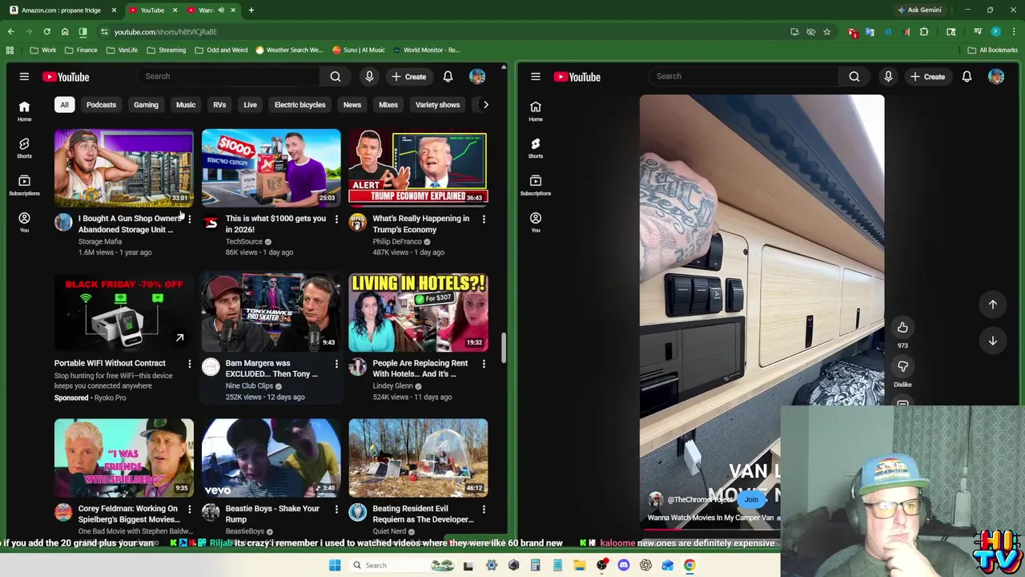Open Beating Resident Evil Requiem thumbnail
The height and width of the screenshot is (577, 1025).
click(x=418, y=458)
